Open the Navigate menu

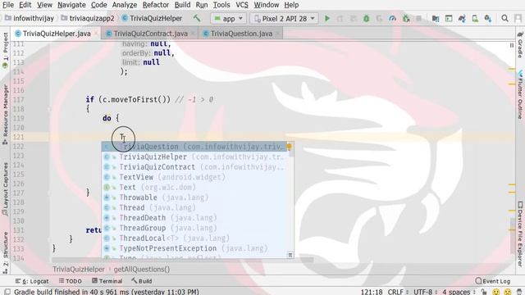[71, 5]
